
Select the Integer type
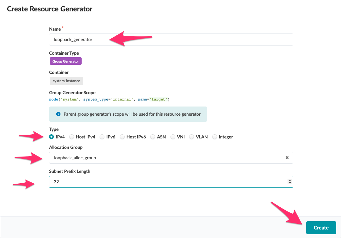[215, 137]
